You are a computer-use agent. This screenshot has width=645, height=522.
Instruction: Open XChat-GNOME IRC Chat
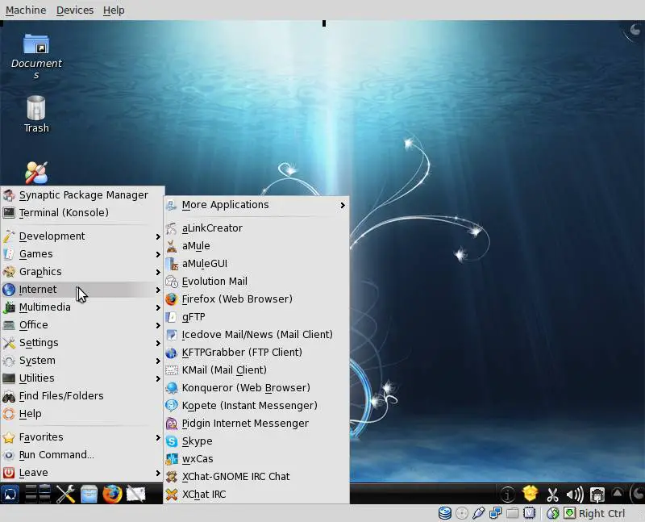pyautogui.click(x=256, y=476)
